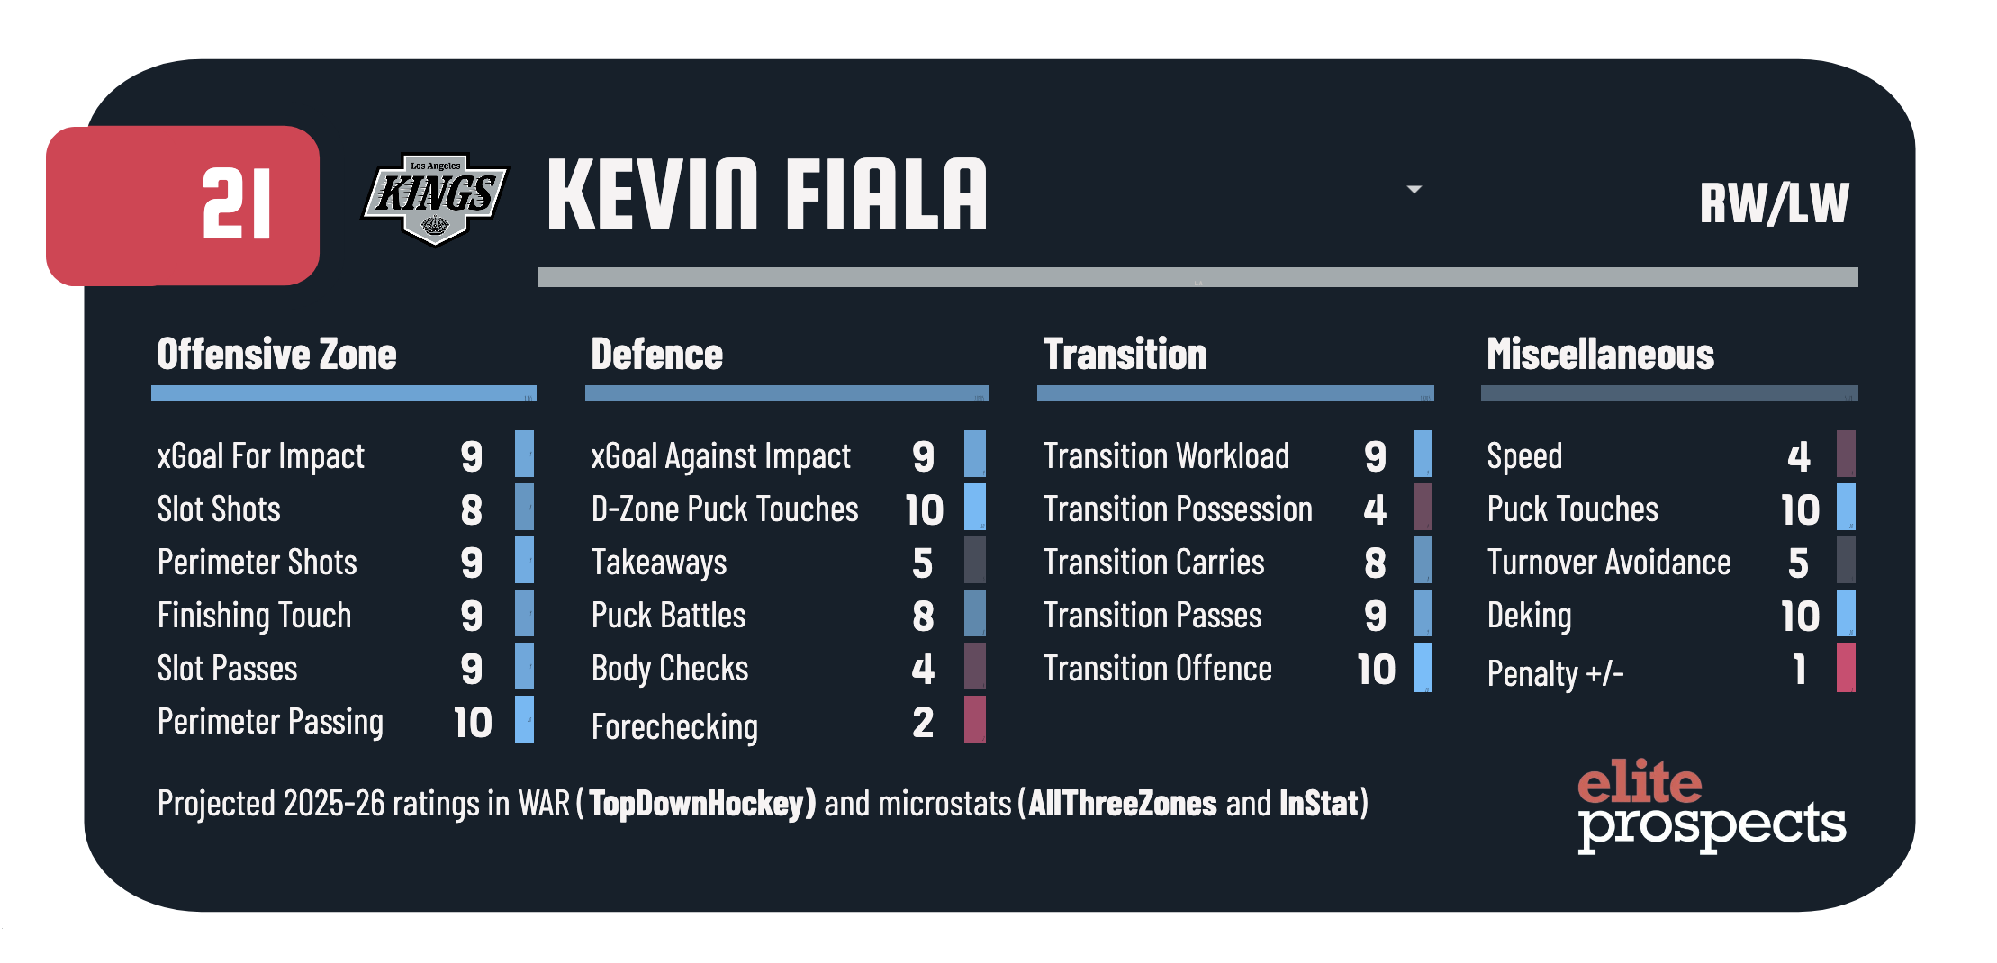Select the Miscellaneous section header

(1600, 355)
